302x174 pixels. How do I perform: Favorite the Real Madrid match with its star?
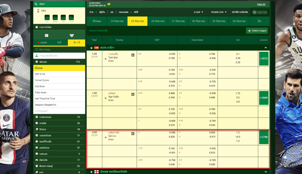tap(106, 138)
